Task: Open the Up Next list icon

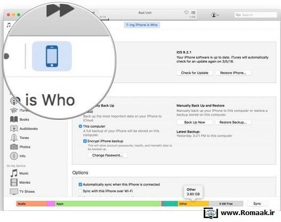Action: [193, 12]
